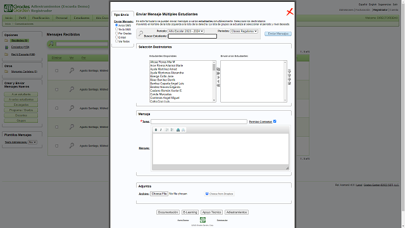Select the Aviso SMS radio option

click(x=116, y=25)
